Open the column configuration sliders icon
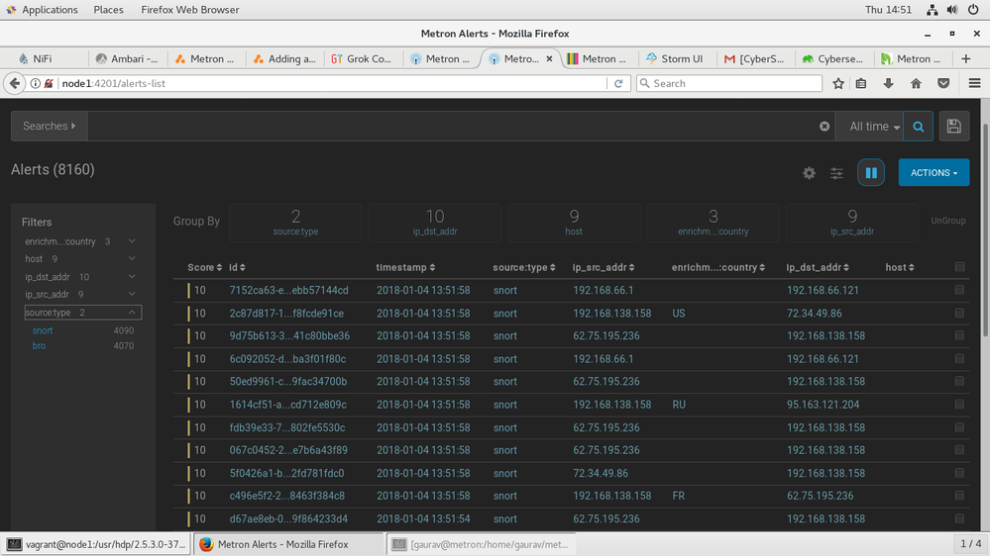The width and height of the screenshot is (990, 556). point(836,173)
